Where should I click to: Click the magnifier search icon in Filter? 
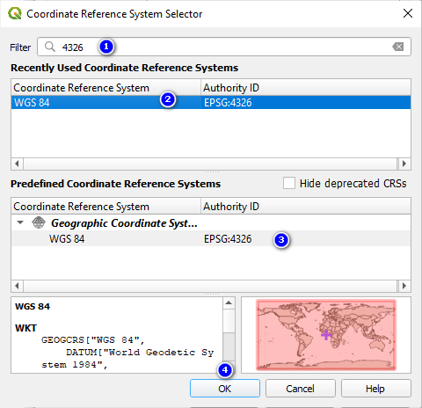pos(50,47)
